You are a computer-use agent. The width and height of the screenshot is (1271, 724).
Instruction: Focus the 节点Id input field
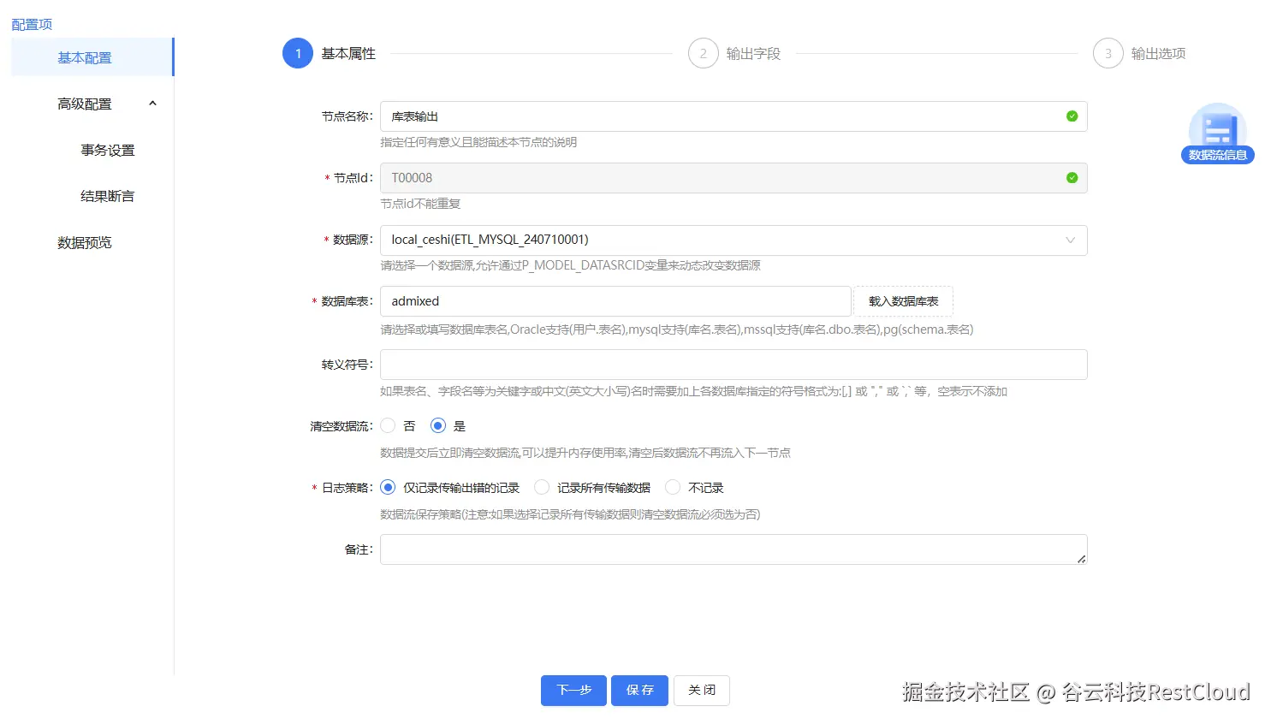click(733, 178)
